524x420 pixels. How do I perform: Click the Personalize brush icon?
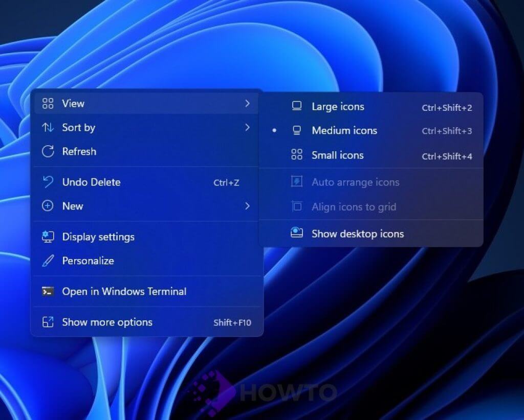48,261
